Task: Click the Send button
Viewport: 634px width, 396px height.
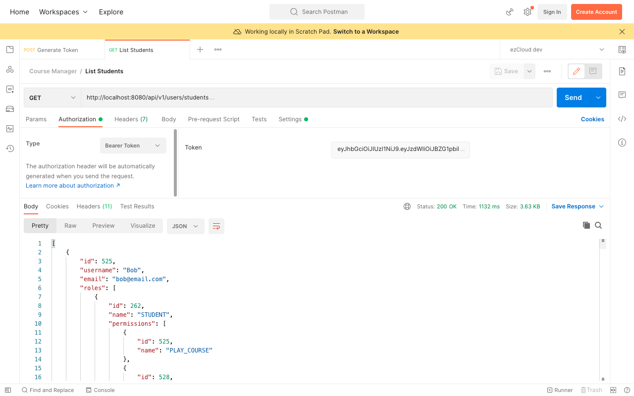Action: 573,98
